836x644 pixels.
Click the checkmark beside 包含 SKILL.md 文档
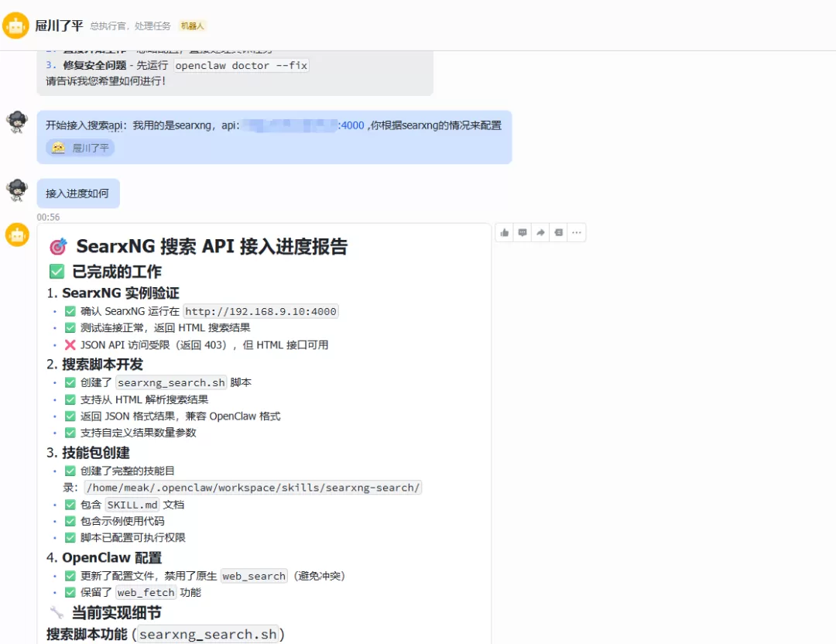point(70,505)
